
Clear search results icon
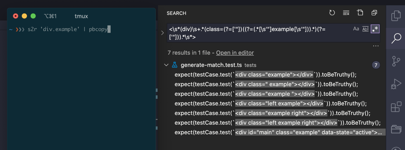click(346, 13)
